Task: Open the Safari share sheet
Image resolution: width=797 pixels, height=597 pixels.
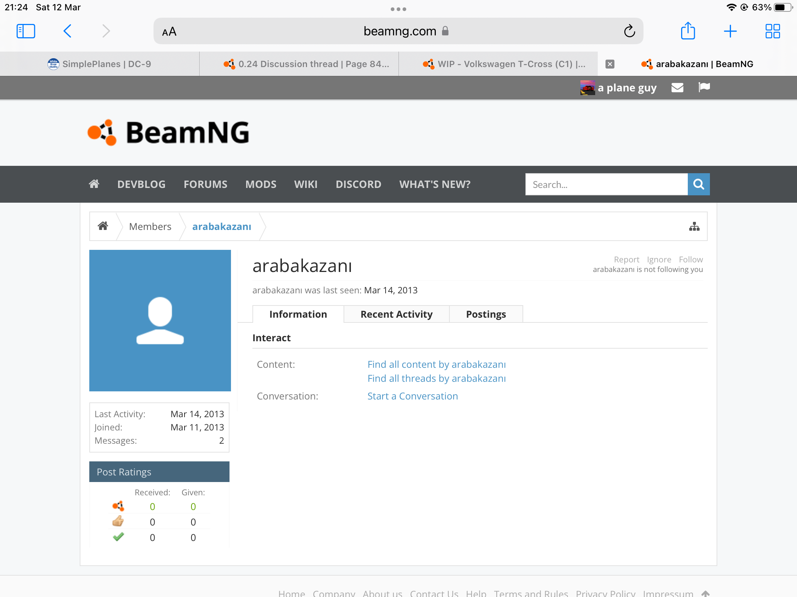Action: click(688, 31)
